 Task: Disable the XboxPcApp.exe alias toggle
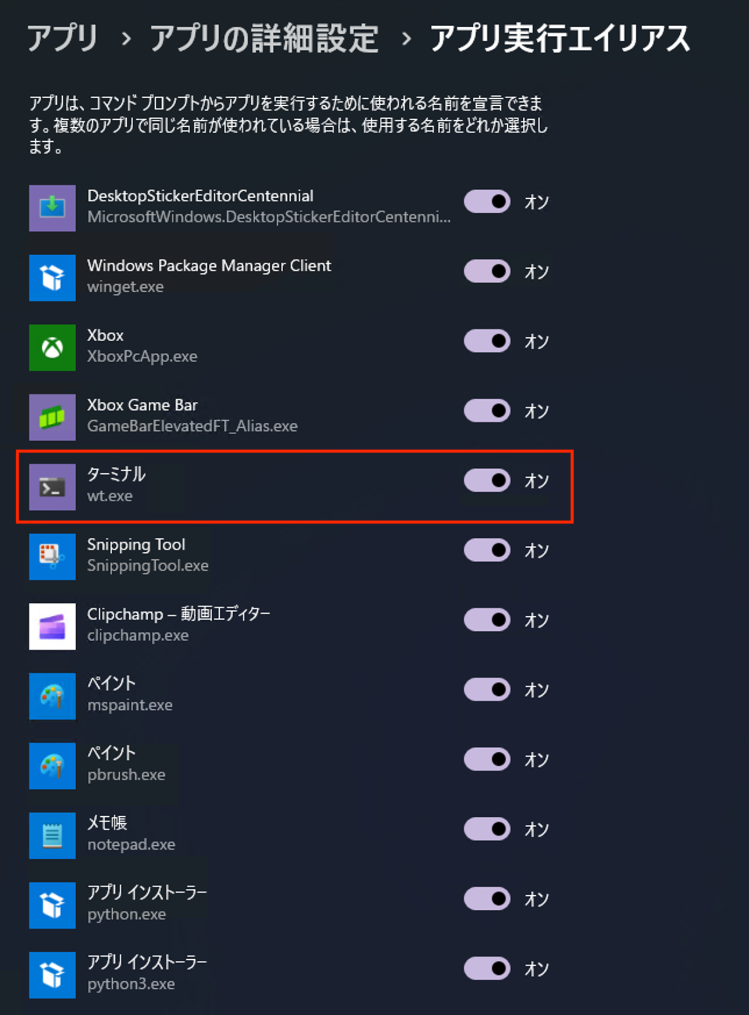coord(487,341)
